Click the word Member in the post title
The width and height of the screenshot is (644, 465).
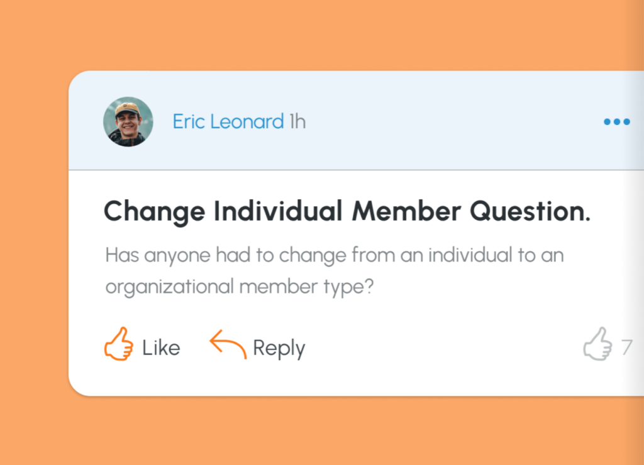406,212
